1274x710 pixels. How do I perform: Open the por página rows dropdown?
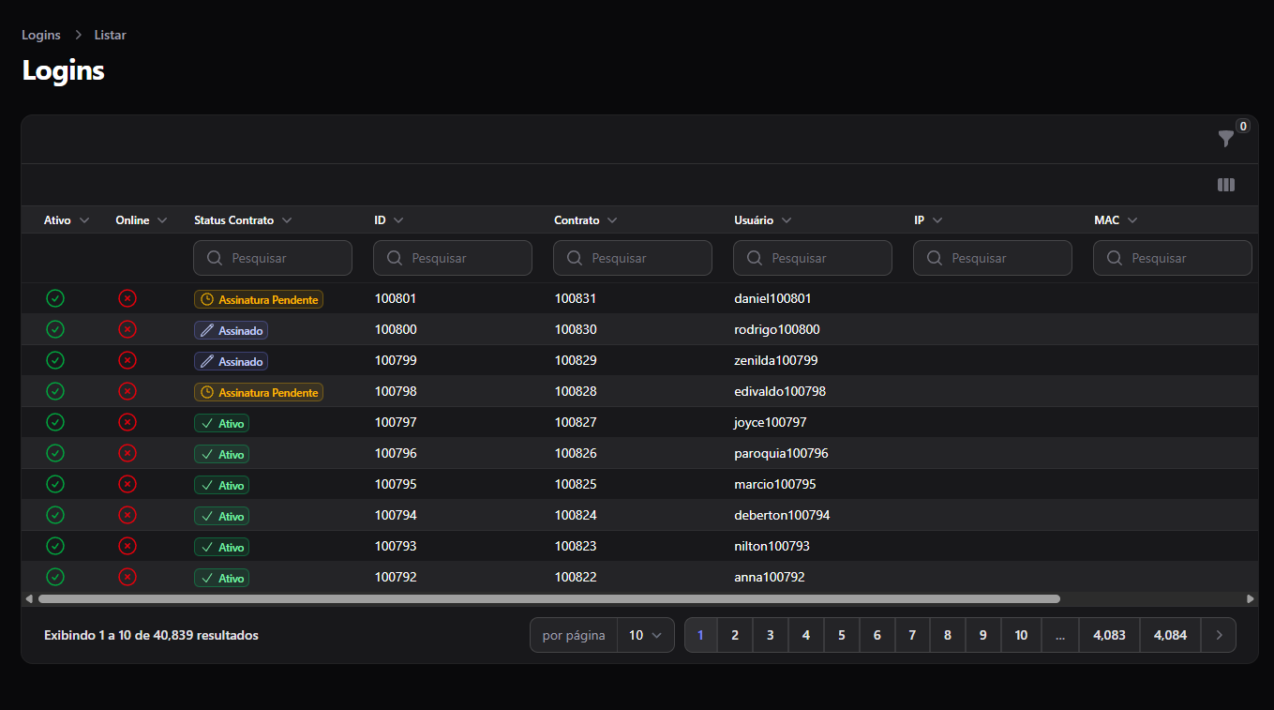[646, 635]
